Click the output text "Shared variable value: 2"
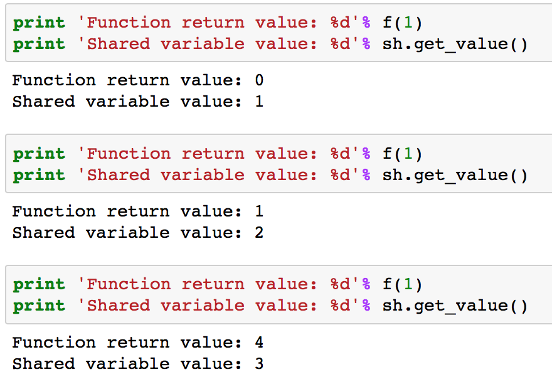 tap(138, 233)
